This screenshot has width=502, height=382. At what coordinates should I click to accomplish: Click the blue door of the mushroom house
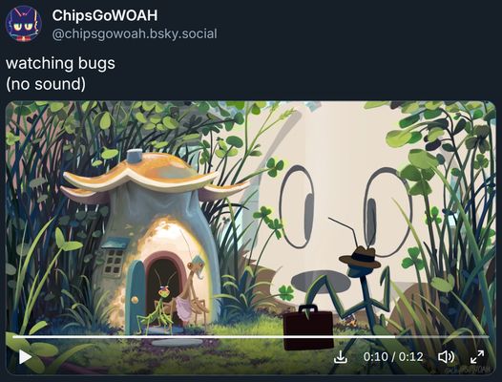(x=135, y=296)
